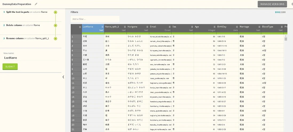Click row number 10

point(76,78)
